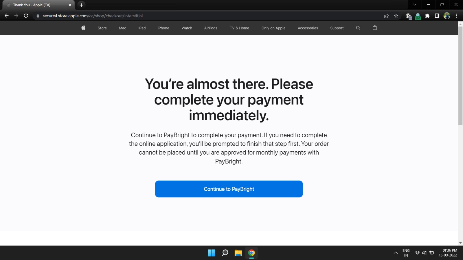463x260 pixels.
Task: Click the Chrome icon in the taskbar
Action: (251, 253)
